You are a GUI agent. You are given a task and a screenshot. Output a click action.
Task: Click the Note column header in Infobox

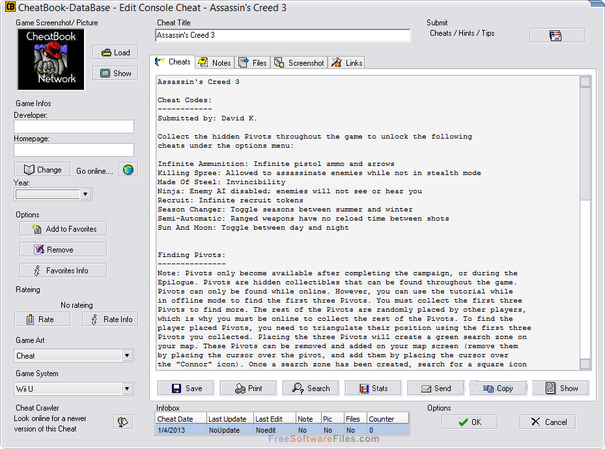coord(308,419)
